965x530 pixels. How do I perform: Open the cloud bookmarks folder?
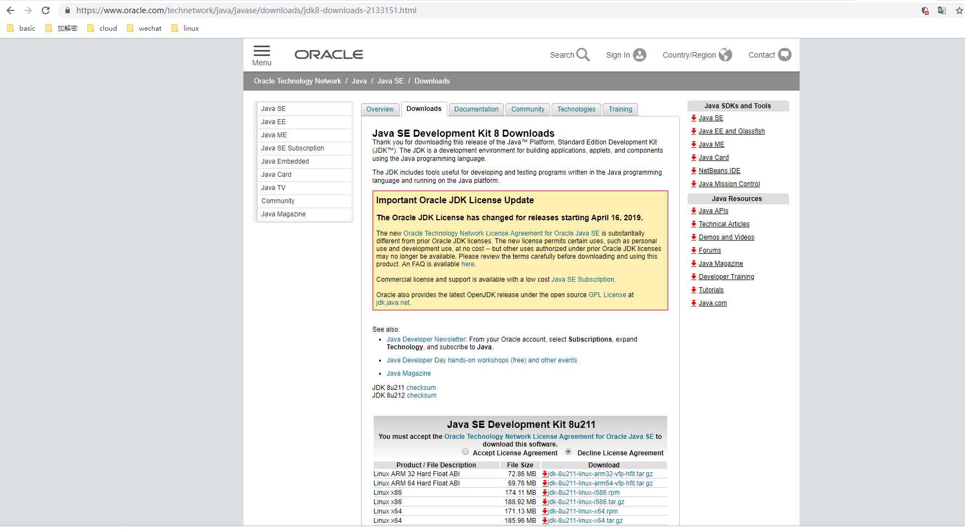click(x=102, y=28)
